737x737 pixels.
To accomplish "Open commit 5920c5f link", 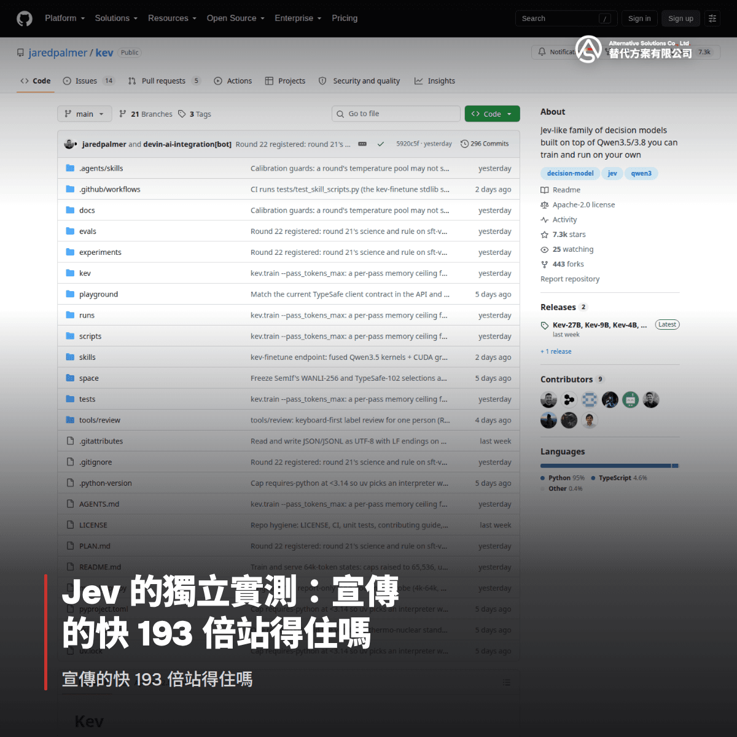I will 407,144.
